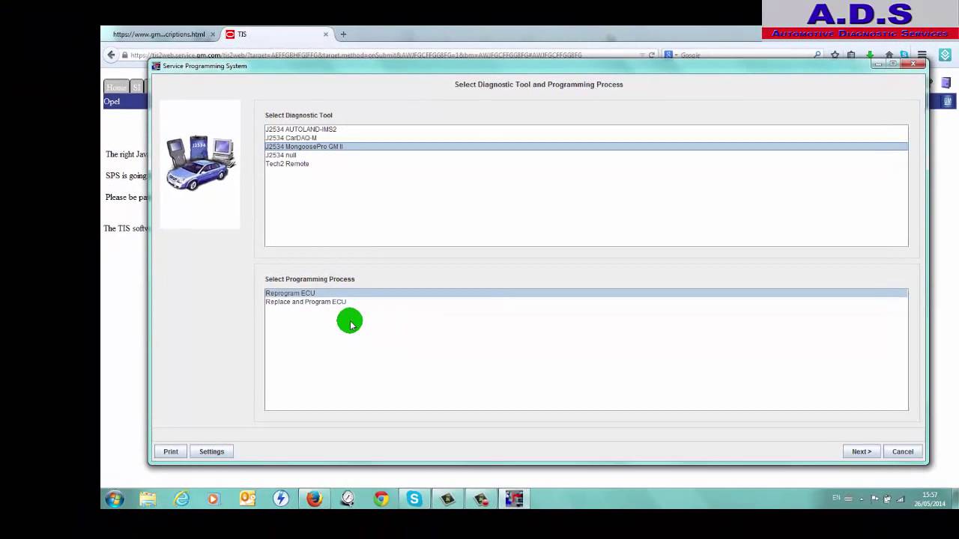This screenshot has width=959, height=539.
Task: Proceed with the Next button
Action: click(862, 451)
